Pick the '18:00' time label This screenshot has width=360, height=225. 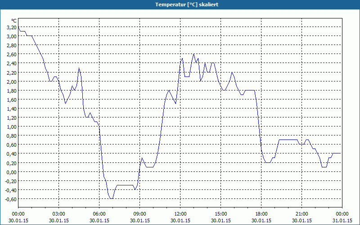(x=261, y=214)
